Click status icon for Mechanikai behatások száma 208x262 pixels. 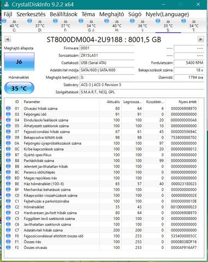tap(8, 189)
